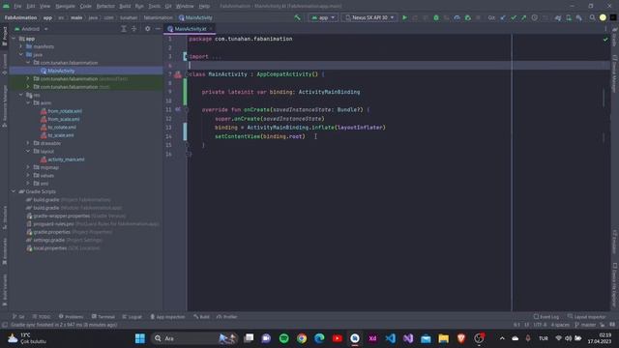Commit changes with the green checkmark

click(514, 17)
